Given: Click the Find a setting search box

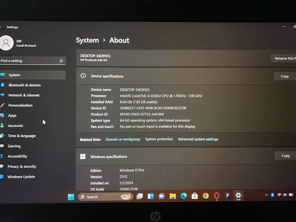Looking at the screenshot, I should click(30, 61).
